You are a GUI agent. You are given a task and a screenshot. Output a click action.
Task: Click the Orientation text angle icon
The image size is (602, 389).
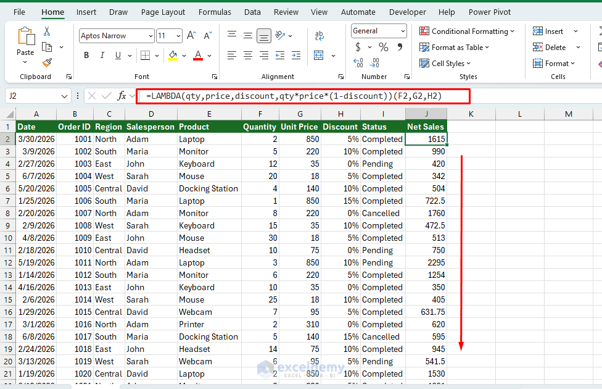pos(280,36)
